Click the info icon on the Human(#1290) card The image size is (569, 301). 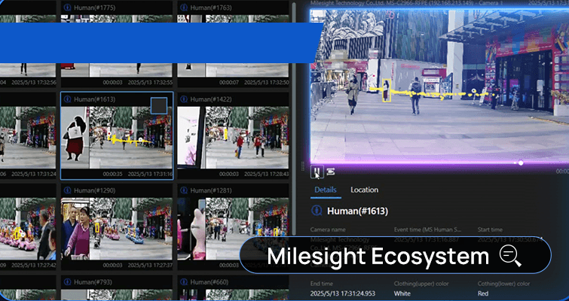67,190
